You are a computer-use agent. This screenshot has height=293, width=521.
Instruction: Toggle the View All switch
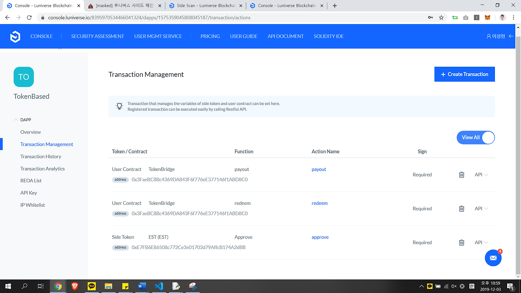[x=476, y=138]
